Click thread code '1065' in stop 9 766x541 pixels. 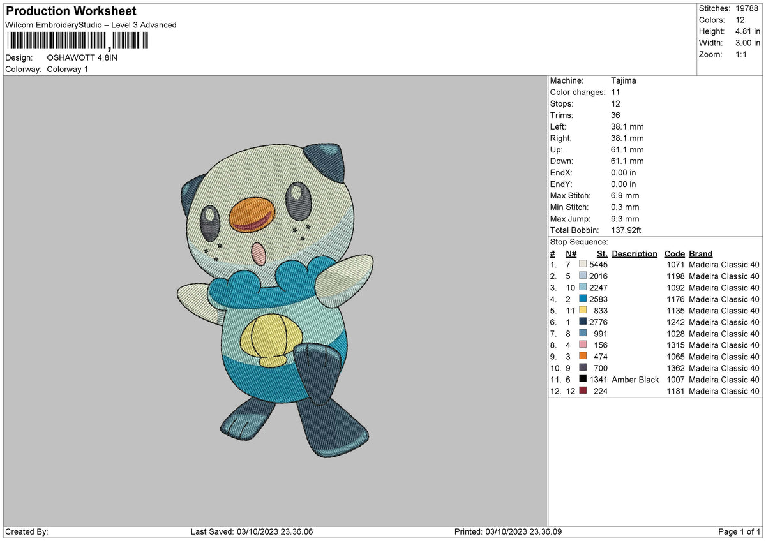pyautogui.click(x=675, y=357)
